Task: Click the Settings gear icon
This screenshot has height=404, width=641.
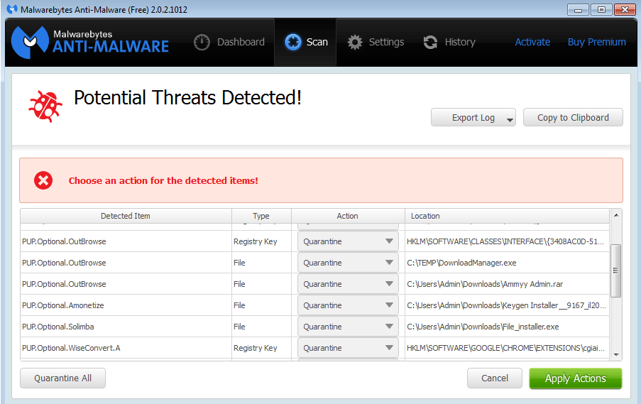Action: 355,42
